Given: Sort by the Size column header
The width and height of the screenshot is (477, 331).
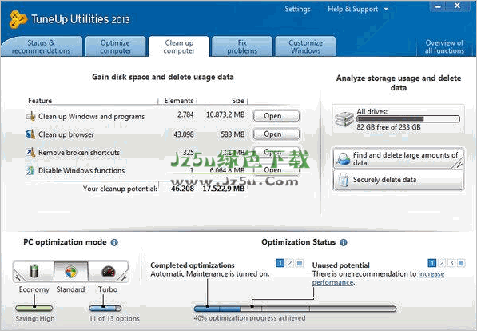Looking at the screenshot, I should [238, 101].
